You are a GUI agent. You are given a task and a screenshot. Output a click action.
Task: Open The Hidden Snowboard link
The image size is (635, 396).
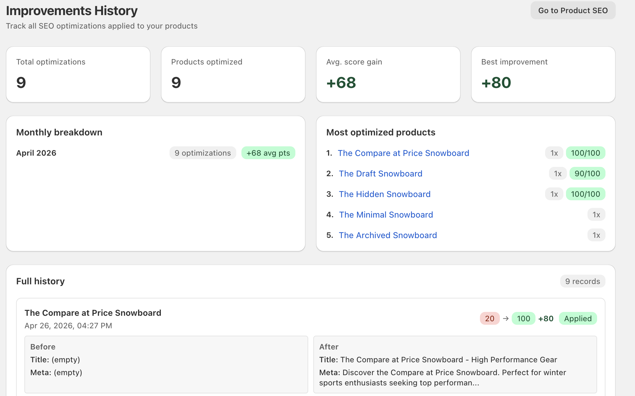pos(385,194)
